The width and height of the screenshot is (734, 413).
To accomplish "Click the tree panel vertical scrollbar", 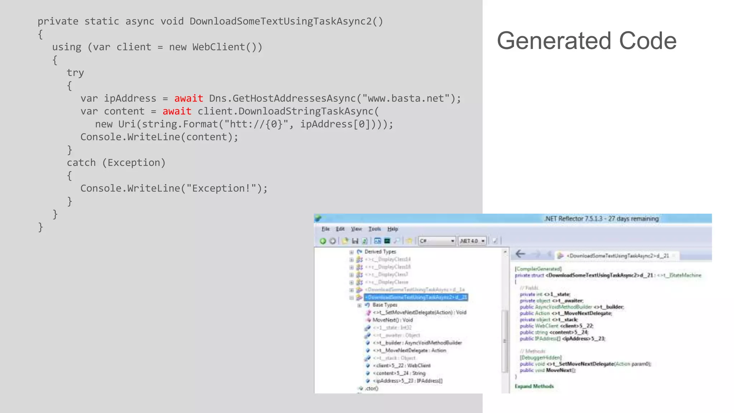I will coord(505,341).
